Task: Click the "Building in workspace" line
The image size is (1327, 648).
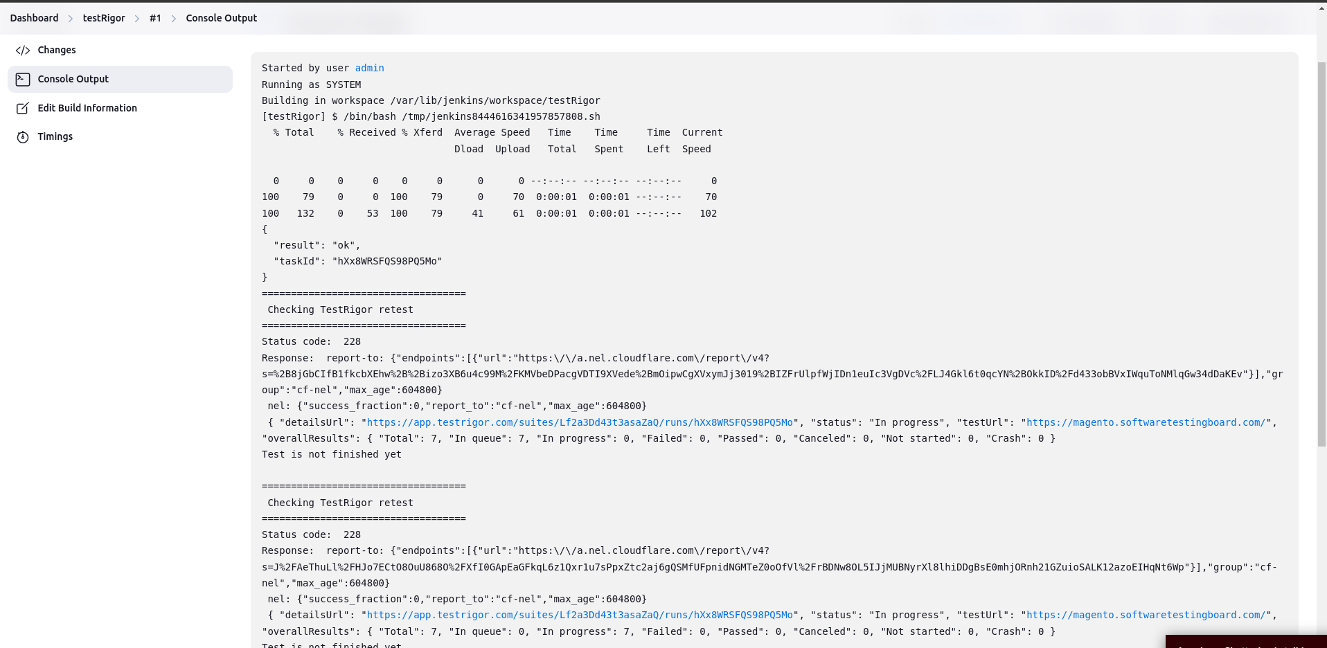Action: pyautogui.click(x=431, y=100)
